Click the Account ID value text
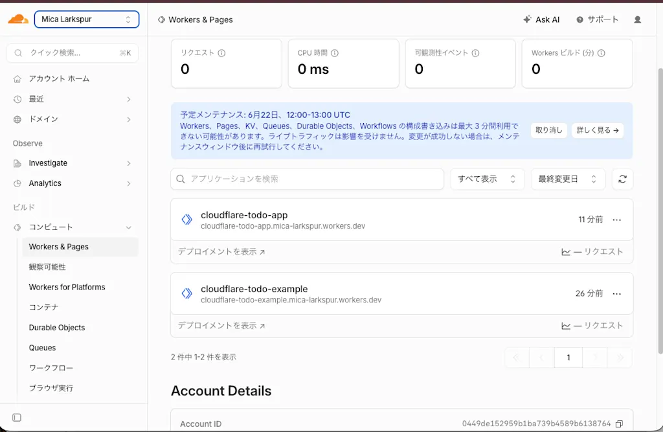Screen dimensions: 663x432 pyautogui.click(x=536, y=424)
